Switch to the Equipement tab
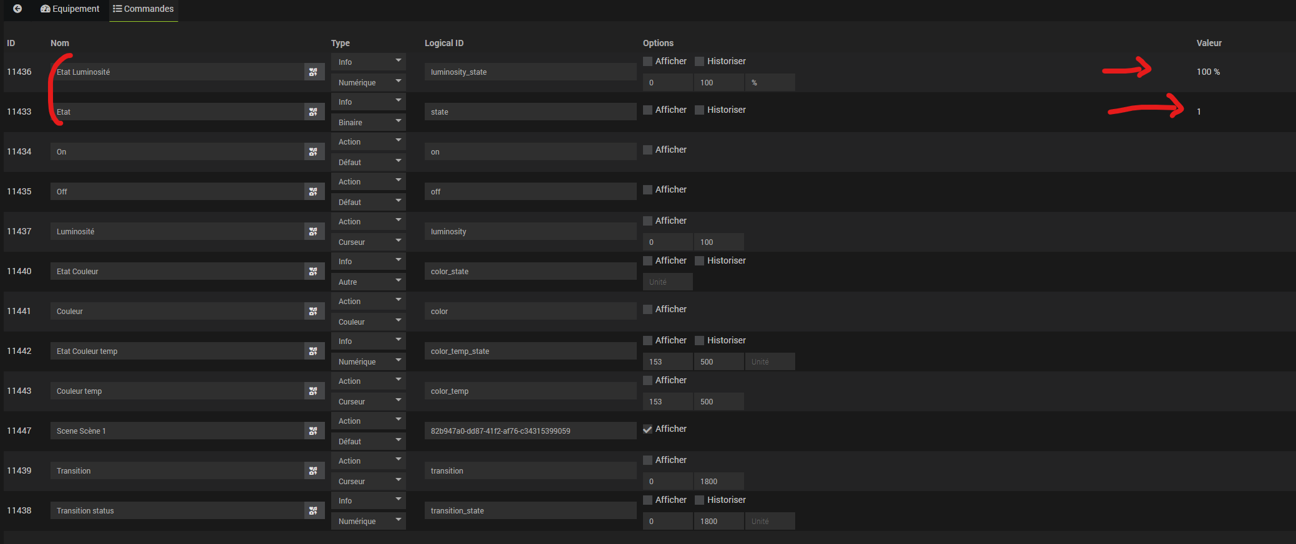This screenshot has height=544, width=1296. [x=70, y=9]
